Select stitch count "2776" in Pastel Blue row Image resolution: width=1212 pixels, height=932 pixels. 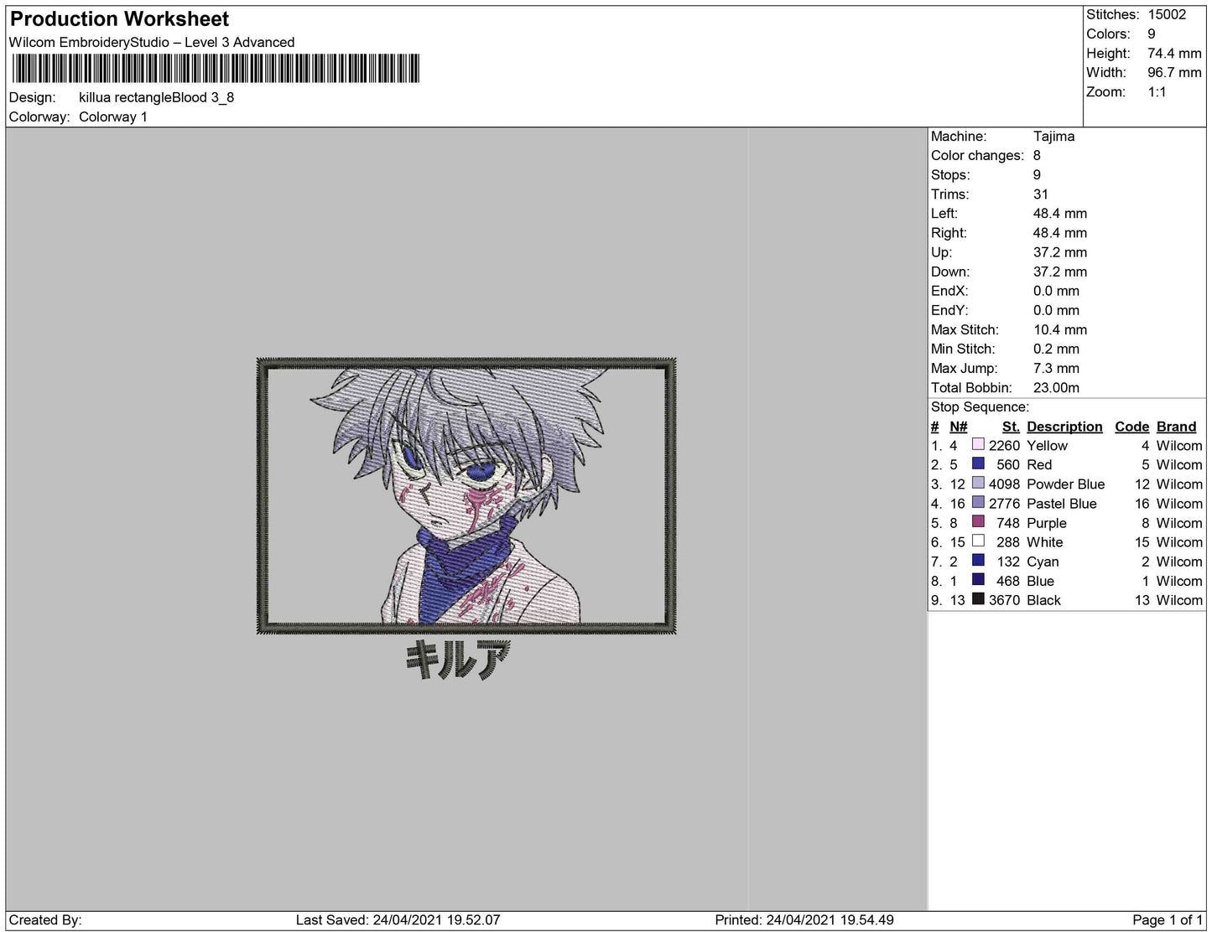point(1004,503)
